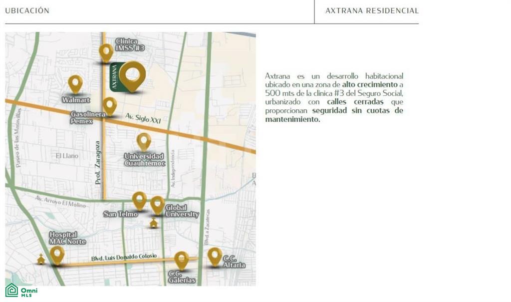Click the Av. Siglo XXI street label
Screen dimensions: 511x302
143,118
